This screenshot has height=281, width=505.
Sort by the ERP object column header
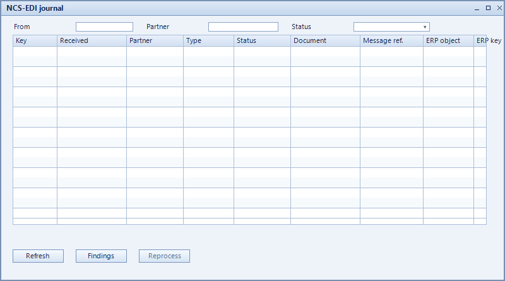click(448, 40)
